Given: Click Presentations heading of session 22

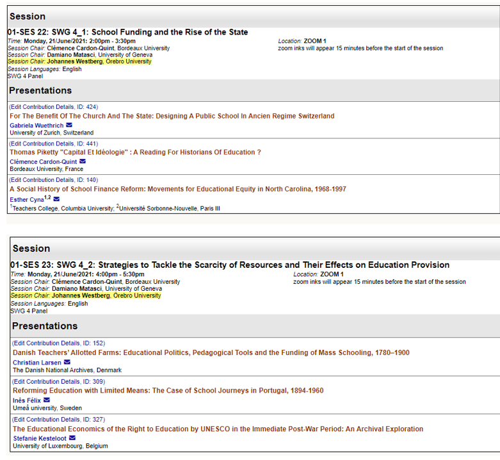Looking at the screenshot, I should coord(40,90).
